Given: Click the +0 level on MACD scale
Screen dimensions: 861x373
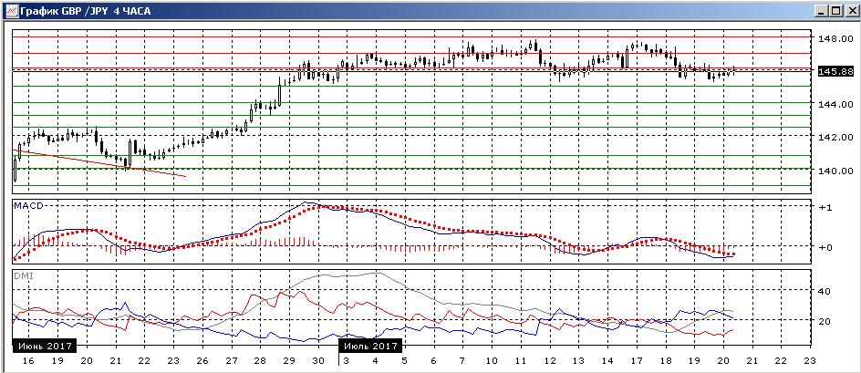Looking at the screenshot, I should (x=825, y=247).
